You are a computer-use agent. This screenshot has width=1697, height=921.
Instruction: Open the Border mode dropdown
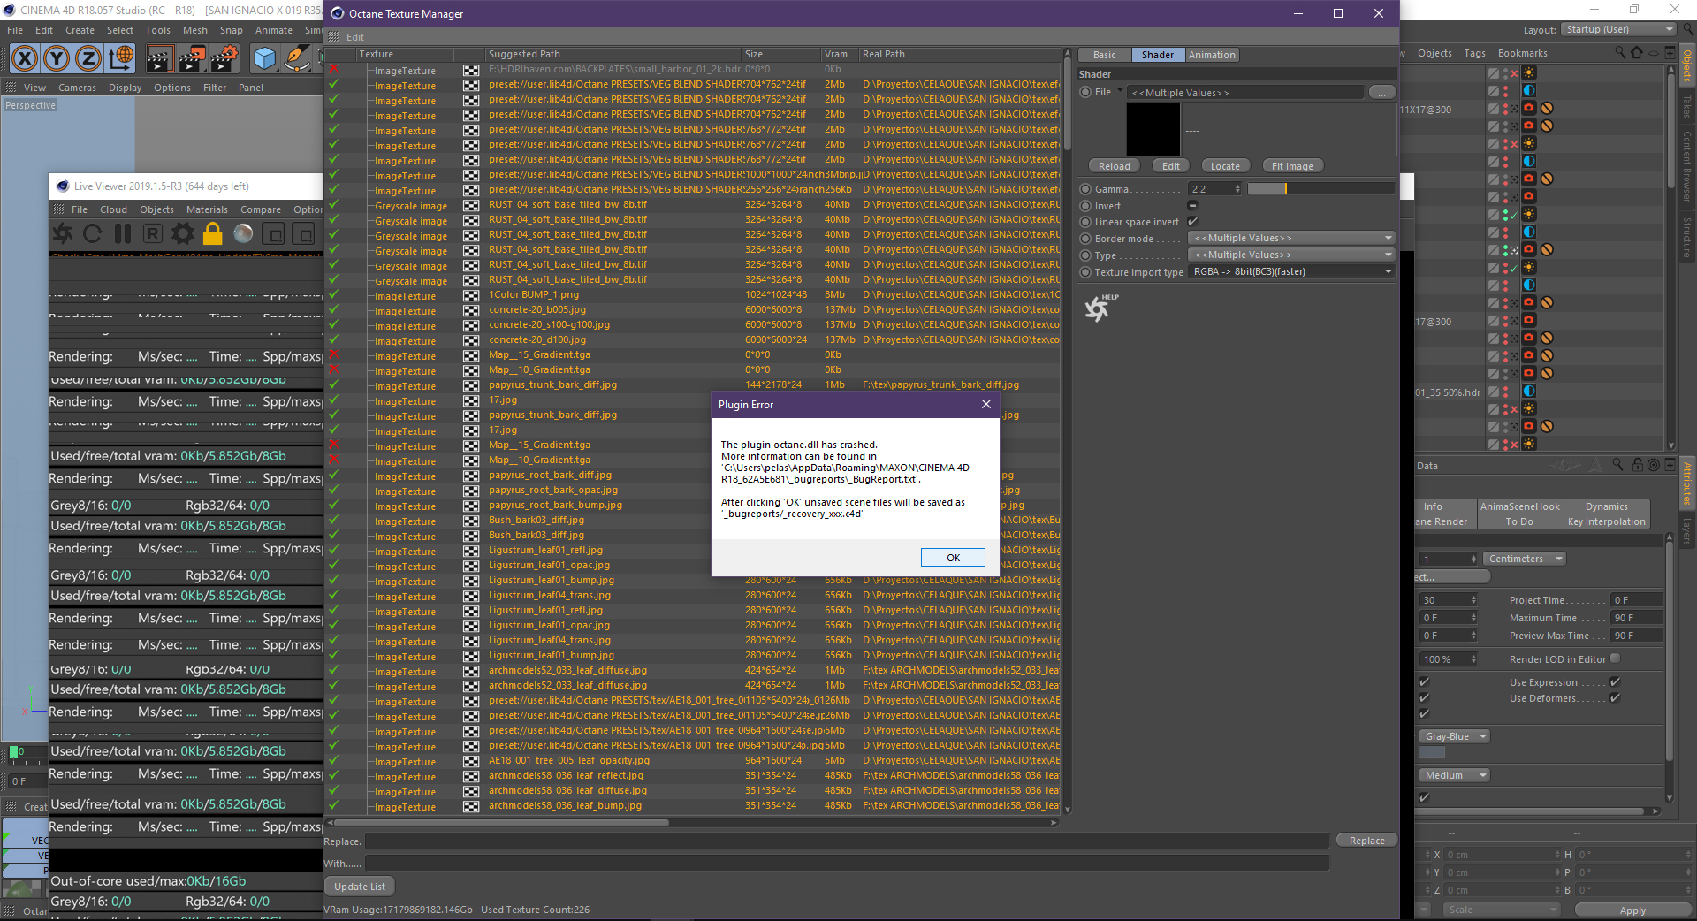coord(1292,239)
